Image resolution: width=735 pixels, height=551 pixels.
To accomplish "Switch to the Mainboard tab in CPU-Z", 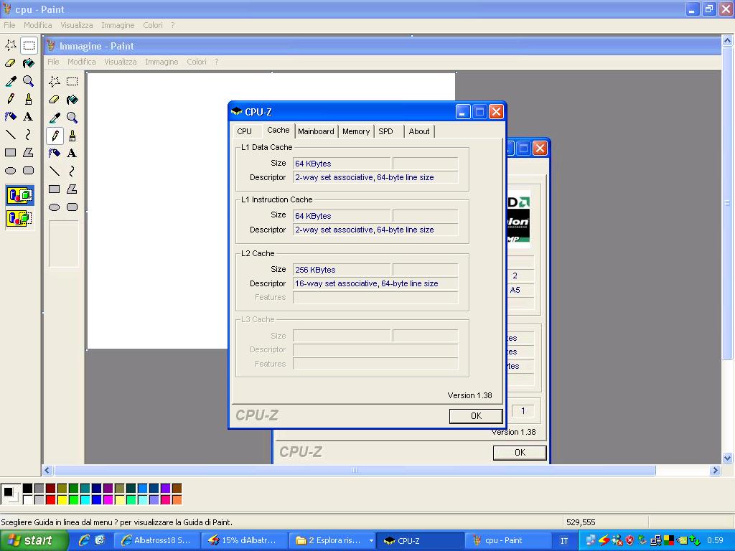I will tap(316, 132).
